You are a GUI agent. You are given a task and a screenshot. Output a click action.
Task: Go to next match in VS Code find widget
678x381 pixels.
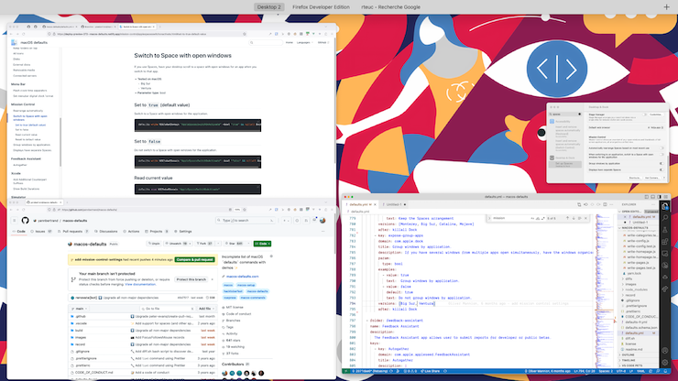pos(574,218)
